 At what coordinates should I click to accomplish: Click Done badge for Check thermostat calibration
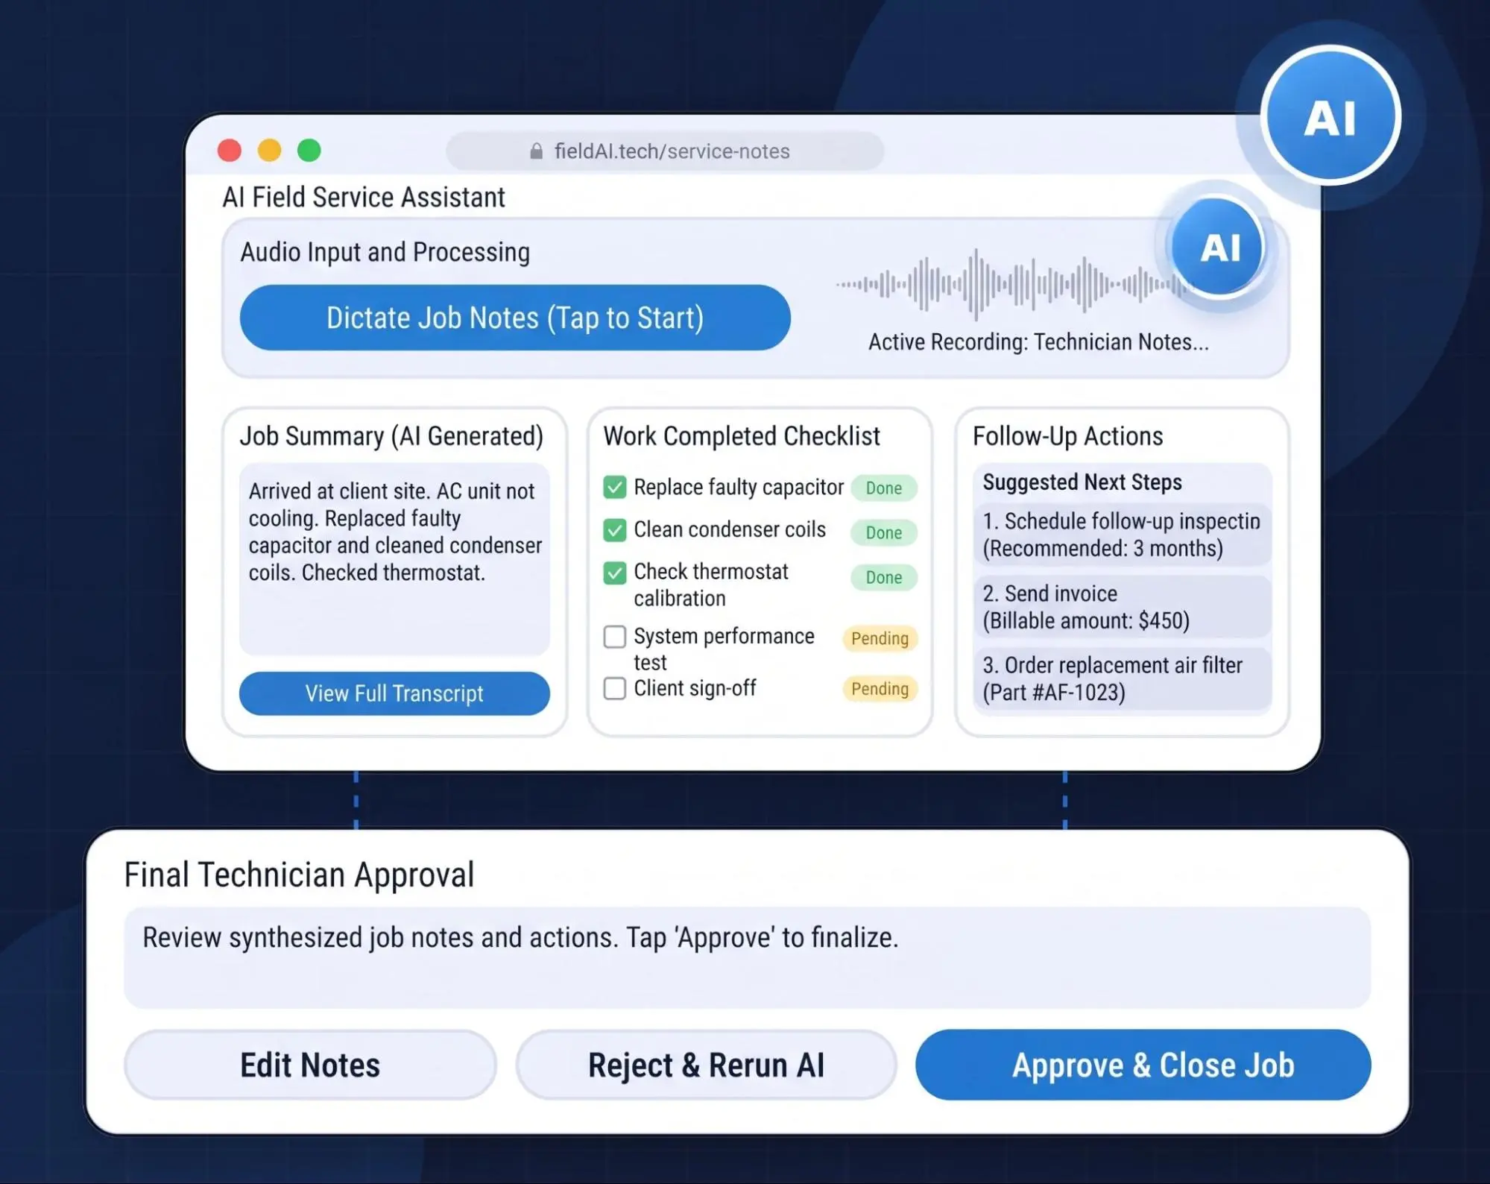pos(884,578)
